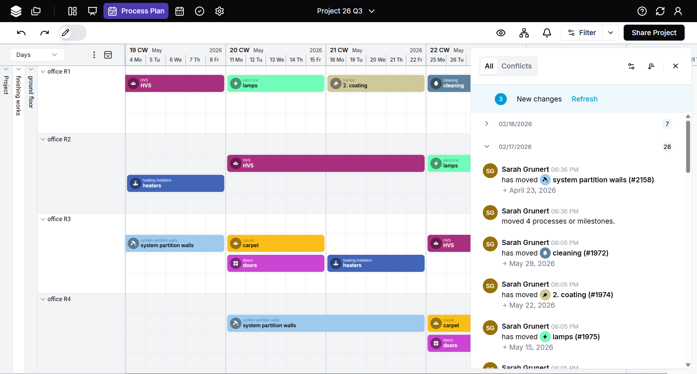Open the settings gear in top bar

[x=219, y=11]
